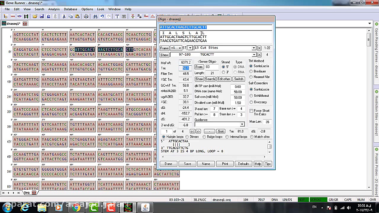
Task: Click the Max Len field showing 35
Action: click(x=267, y=122)
